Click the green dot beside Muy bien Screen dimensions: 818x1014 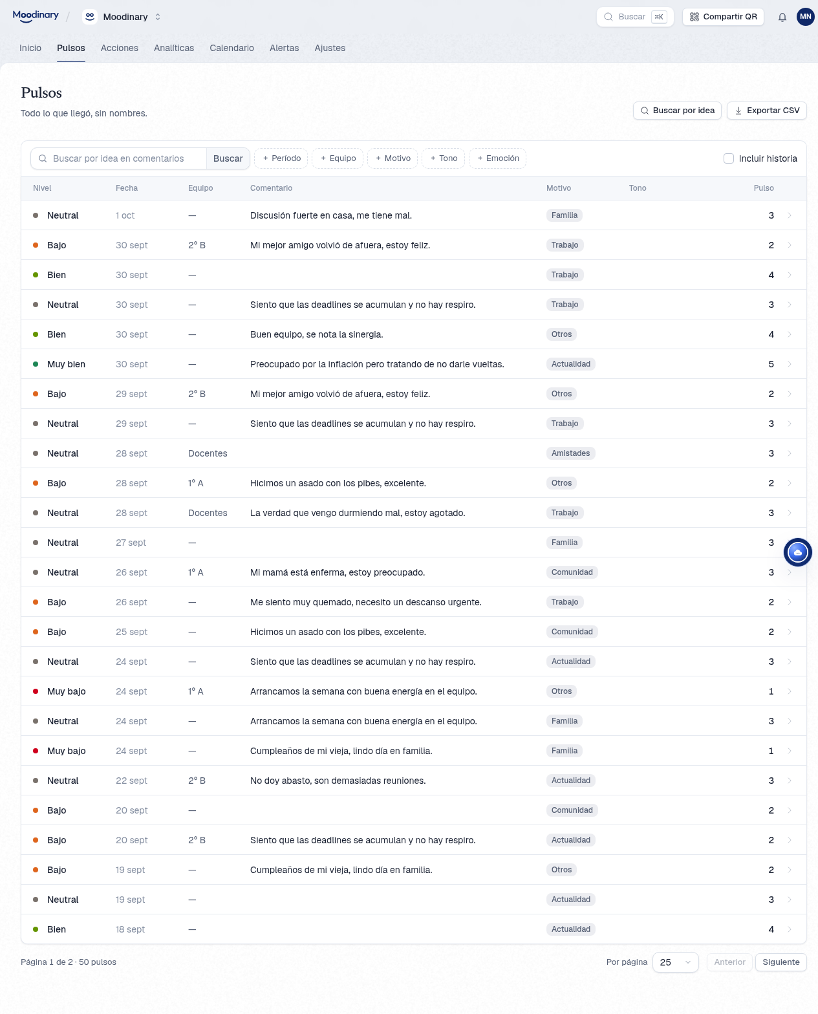pos(36,364)
